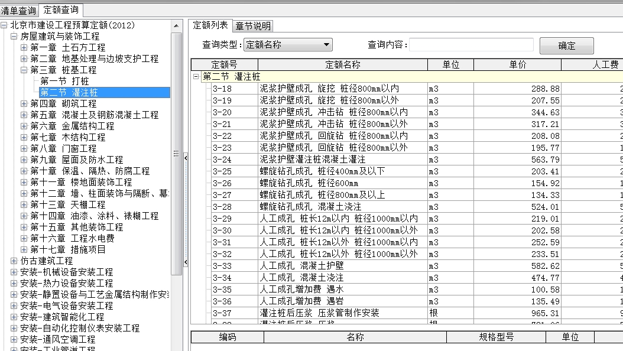Click the 确定 button
This screenshot has width=623, height=351.
567,45
